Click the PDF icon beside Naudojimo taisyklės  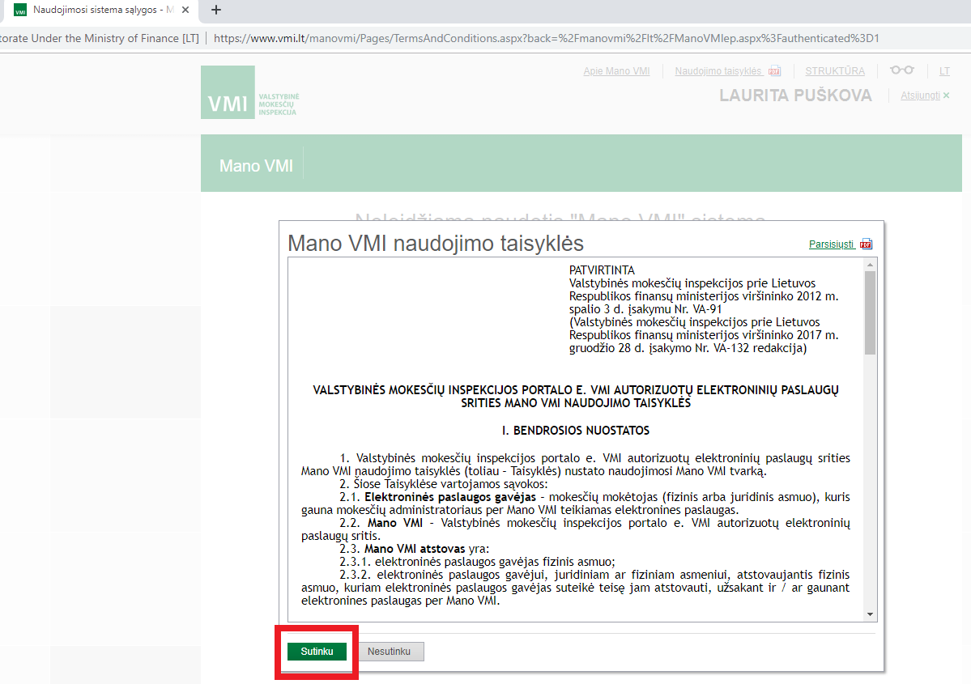tap(775, 71)
